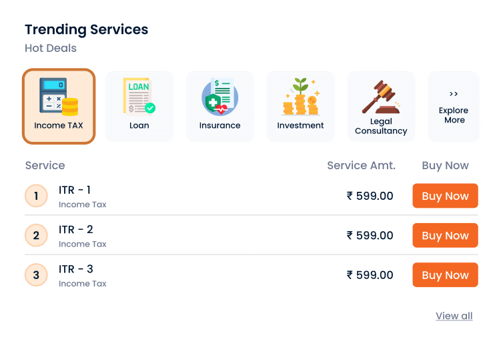Viewport: 503px width, 341px height.
Task: Click the Investment category label
Action: (301, 125)
